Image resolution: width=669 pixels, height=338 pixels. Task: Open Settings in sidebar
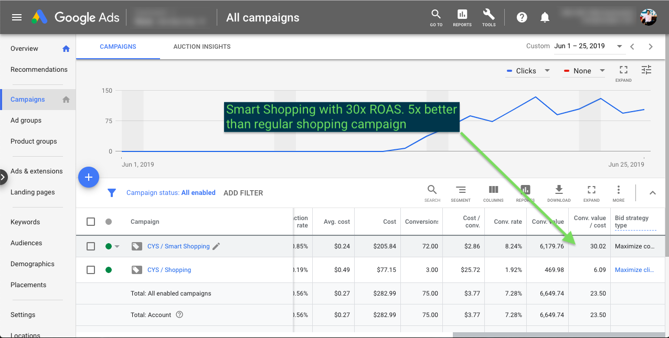[x=23, y=315]
